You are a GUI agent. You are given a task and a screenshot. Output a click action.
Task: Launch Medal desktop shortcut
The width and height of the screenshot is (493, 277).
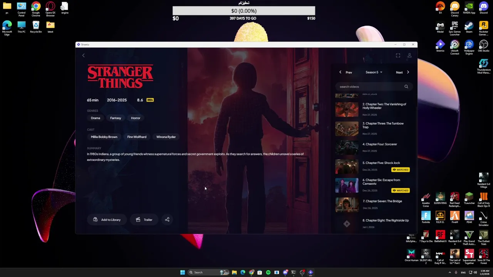(440, 27)
